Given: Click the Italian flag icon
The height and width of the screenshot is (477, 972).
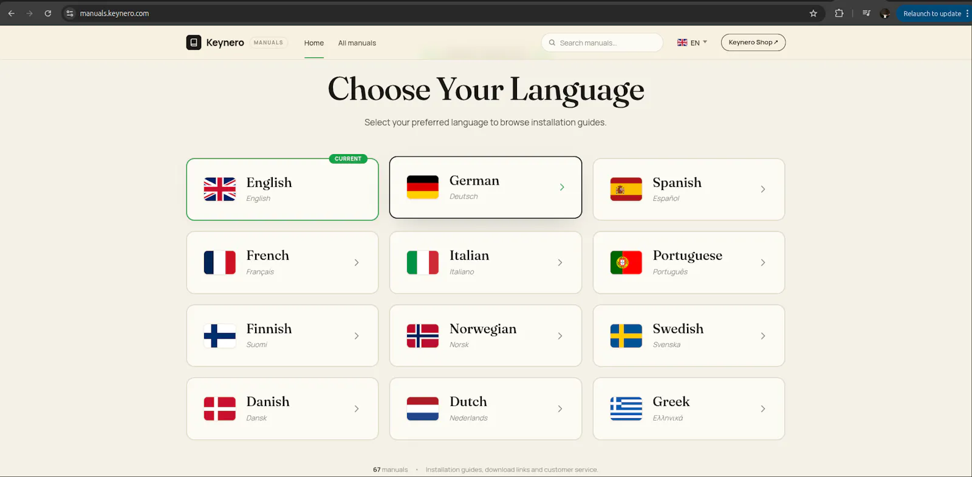Looking at the screenshot, I should click(x=422, y=262).
